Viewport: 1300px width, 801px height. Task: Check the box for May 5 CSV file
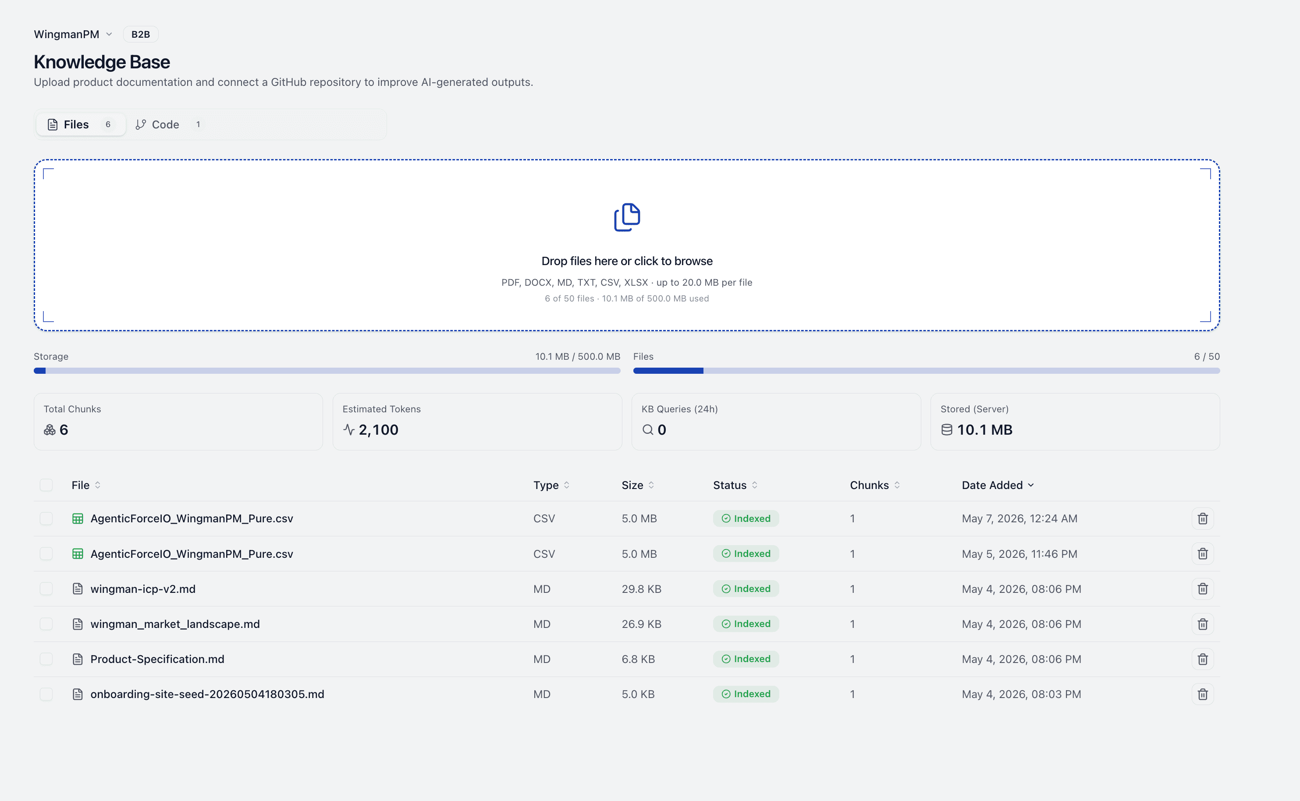click(46, 553)
